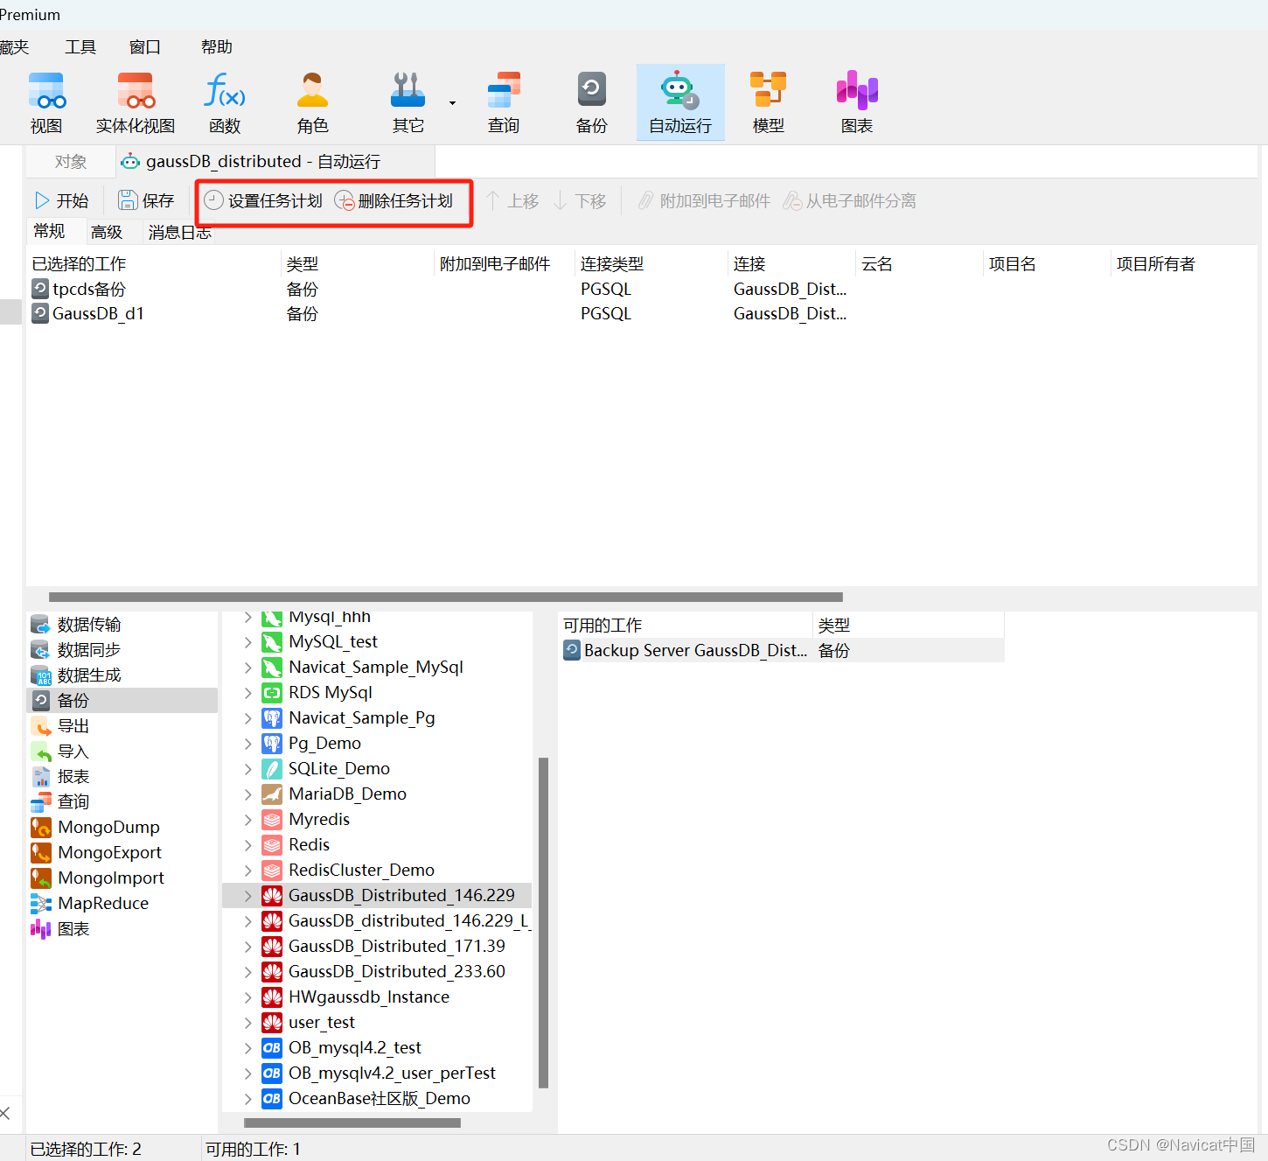Select MongoImport job type

click(122, 878)
